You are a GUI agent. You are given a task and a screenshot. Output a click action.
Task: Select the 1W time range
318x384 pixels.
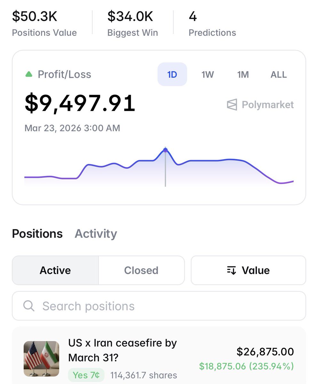point(208,75)
